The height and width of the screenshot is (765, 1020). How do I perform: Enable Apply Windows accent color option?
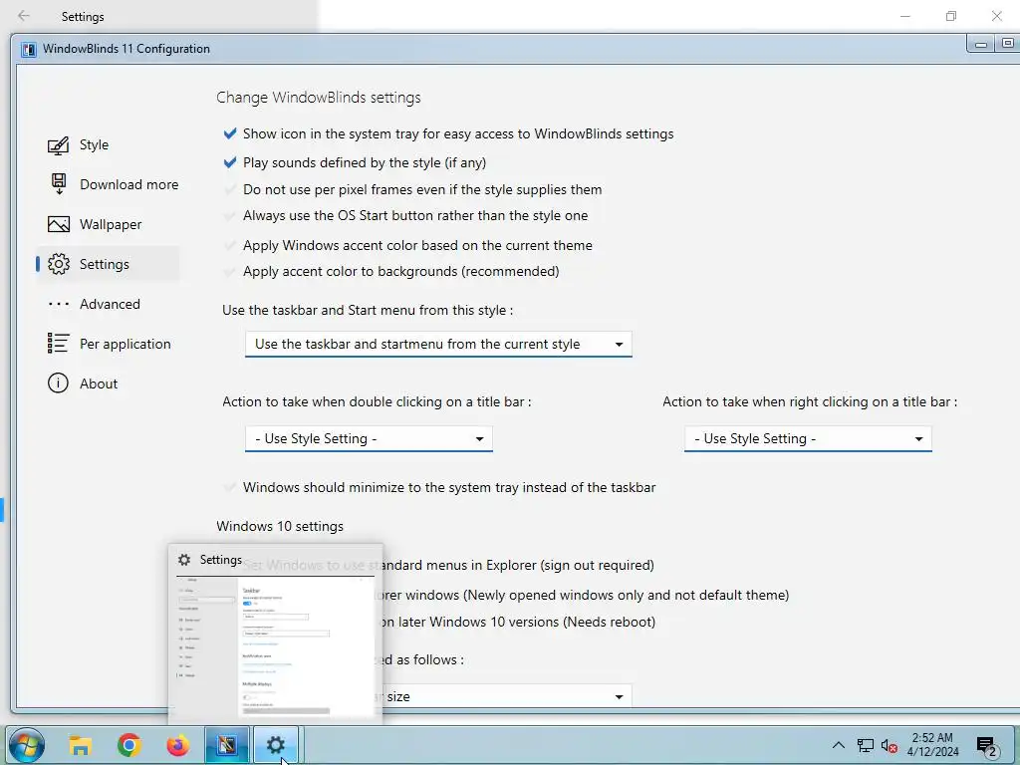click(230, 246)
